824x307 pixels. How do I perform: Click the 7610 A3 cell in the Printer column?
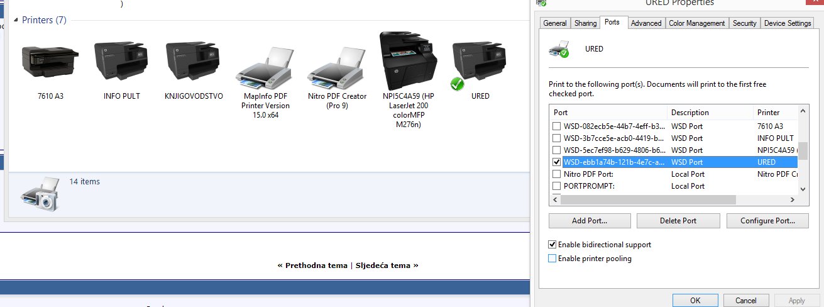tap(770, 126)
